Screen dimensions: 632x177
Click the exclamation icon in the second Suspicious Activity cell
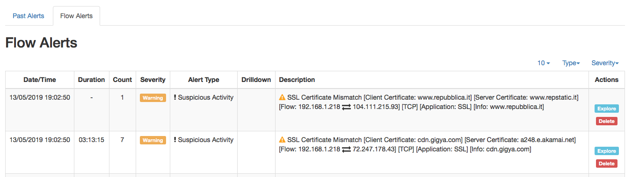pyautogui.click(x=175, y=139)
